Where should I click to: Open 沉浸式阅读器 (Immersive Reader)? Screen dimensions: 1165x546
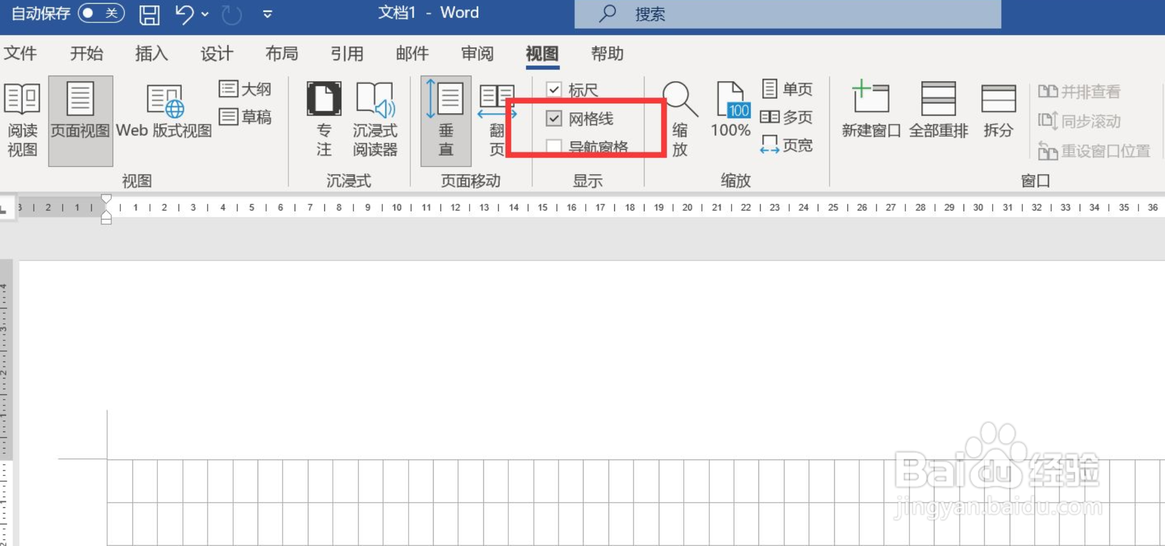(376, 119)
